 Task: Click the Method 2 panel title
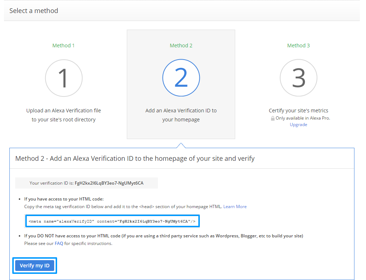pyautogui.click(x=135, y=159)
